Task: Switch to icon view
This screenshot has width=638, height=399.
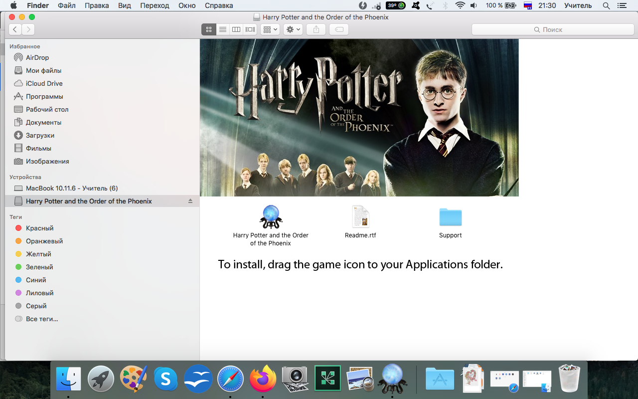Action: [x=209, y=29]
